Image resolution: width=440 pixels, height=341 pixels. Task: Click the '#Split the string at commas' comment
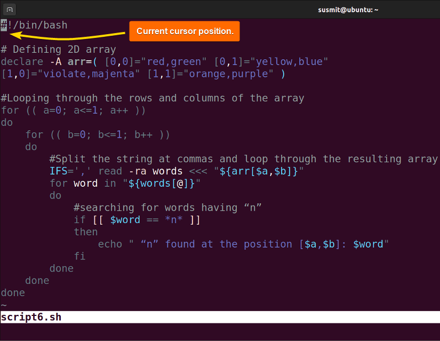pos(244,159)
